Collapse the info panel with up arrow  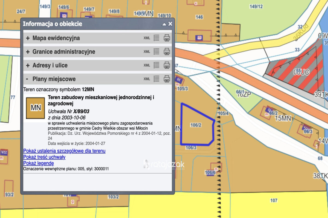pyautogui.click(x=164, y=24)
